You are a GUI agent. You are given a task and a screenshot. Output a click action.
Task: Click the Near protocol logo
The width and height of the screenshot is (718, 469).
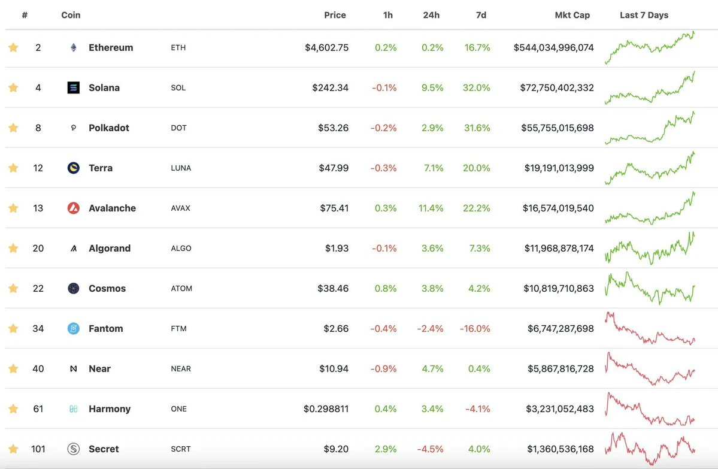(73, 369)
